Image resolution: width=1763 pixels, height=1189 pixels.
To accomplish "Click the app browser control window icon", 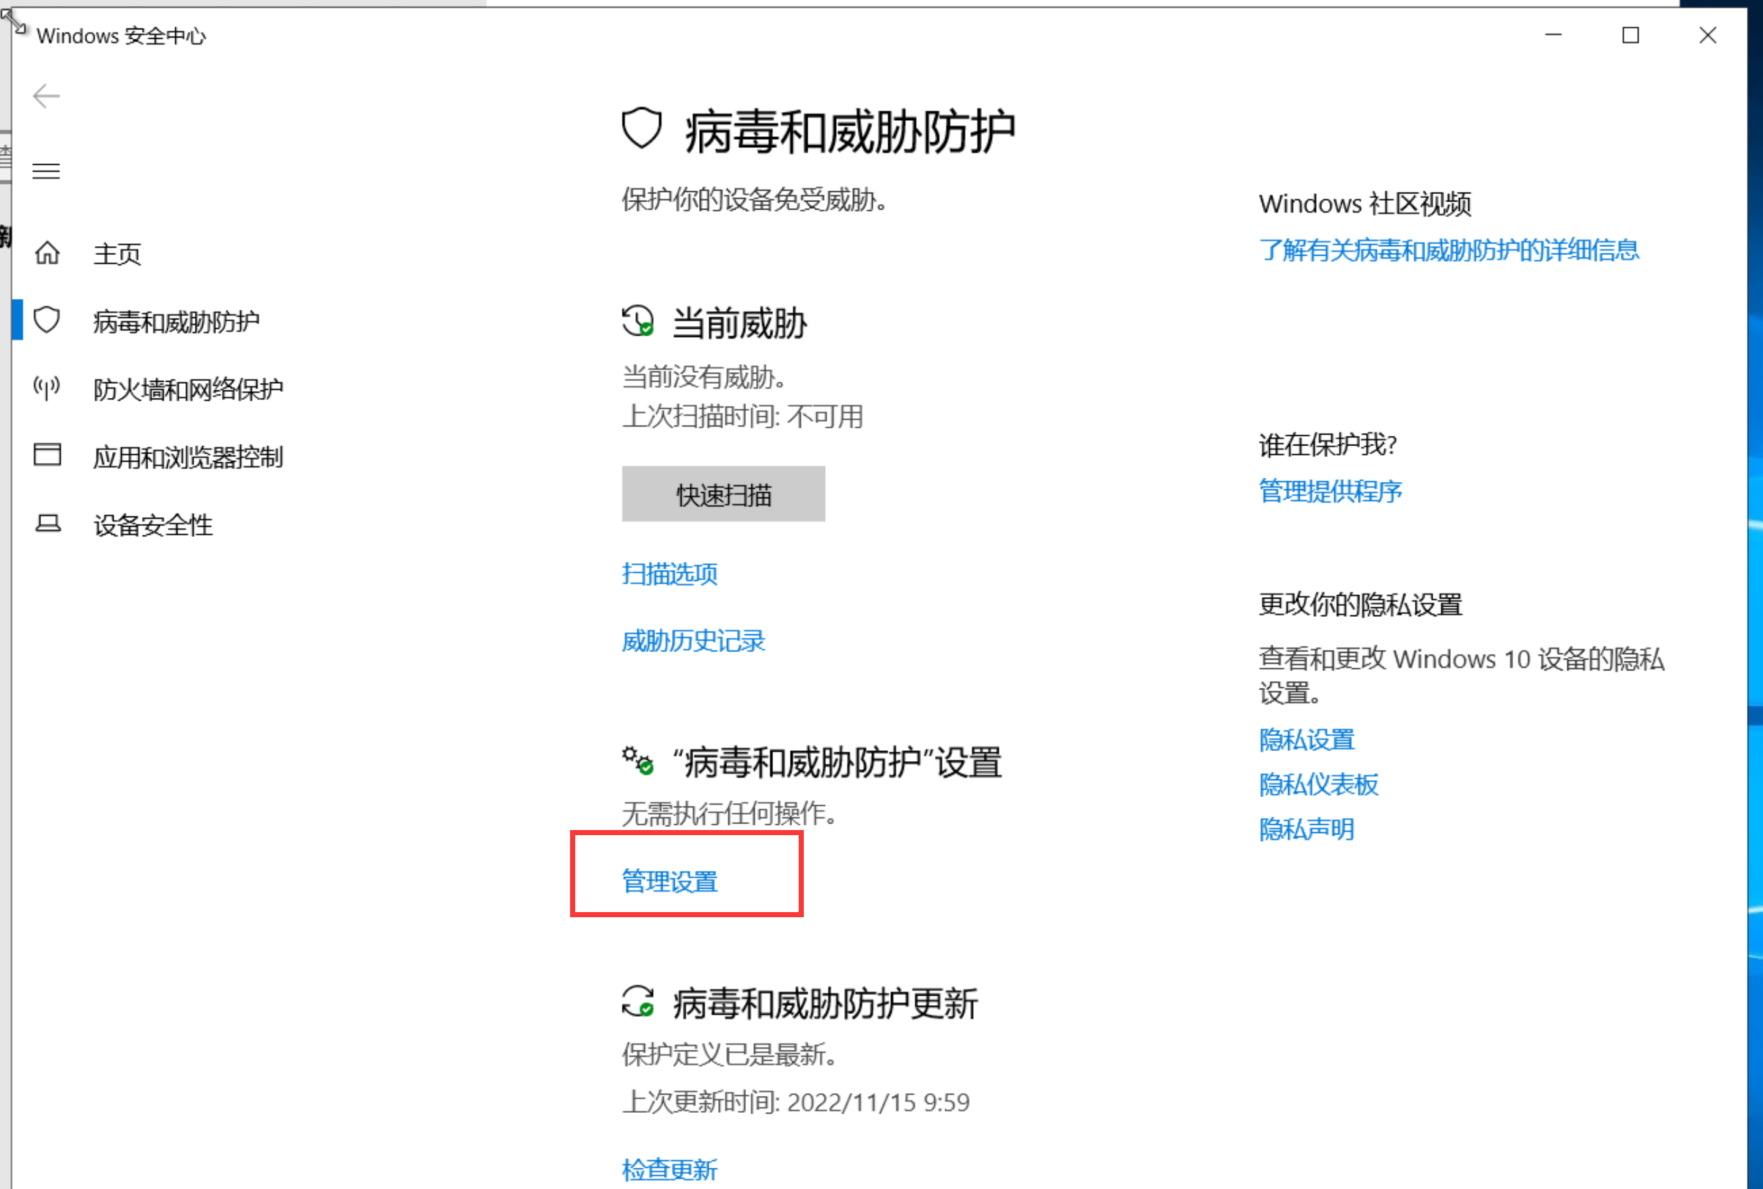I will (x=47, y=456).
